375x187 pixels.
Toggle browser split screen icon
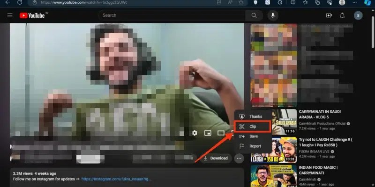click(293, 2)
